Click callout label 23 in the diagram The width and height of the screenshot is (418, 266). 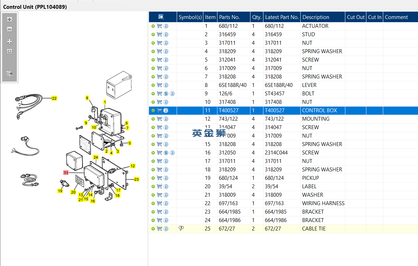[136, 179]
